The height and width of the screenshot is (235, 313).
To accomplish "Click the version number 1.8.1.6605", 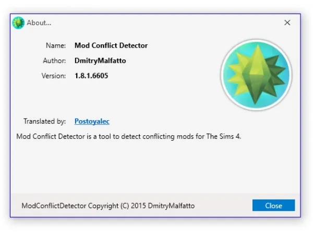I will [91, 76].
